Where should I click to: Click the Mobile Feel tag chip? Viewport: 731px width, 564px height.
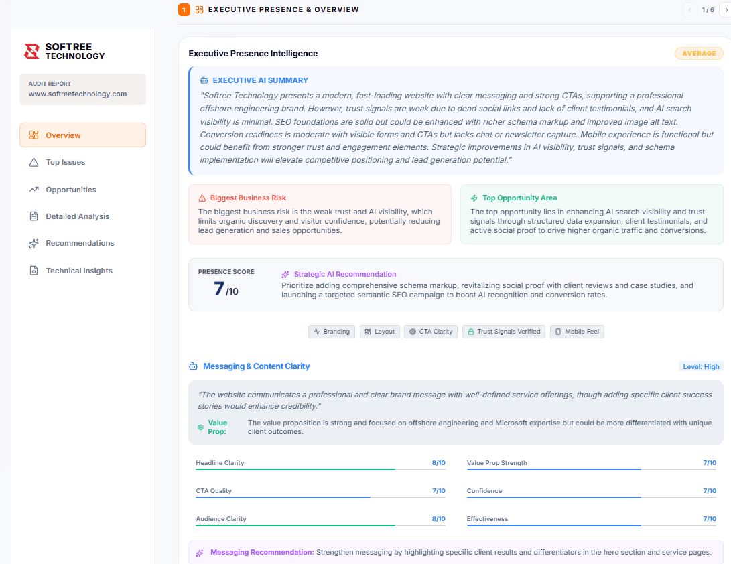pyautogui.click(x=577, y=332)
